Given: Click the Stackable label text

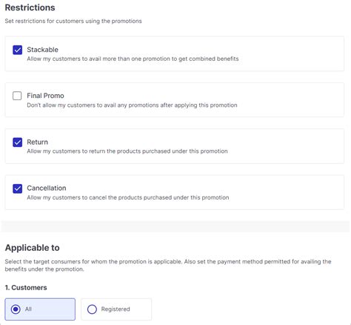Looking at the screenshot, I should (x=42, y=50).
